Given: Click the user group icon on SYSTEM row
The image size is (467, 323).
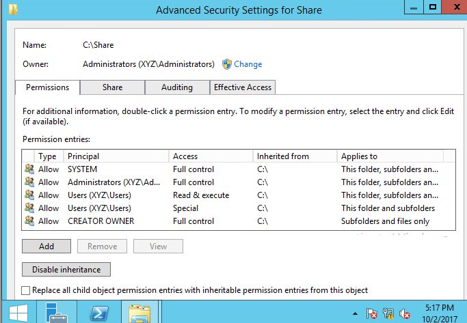Looking at the screenshot, I should coord(29,169).
